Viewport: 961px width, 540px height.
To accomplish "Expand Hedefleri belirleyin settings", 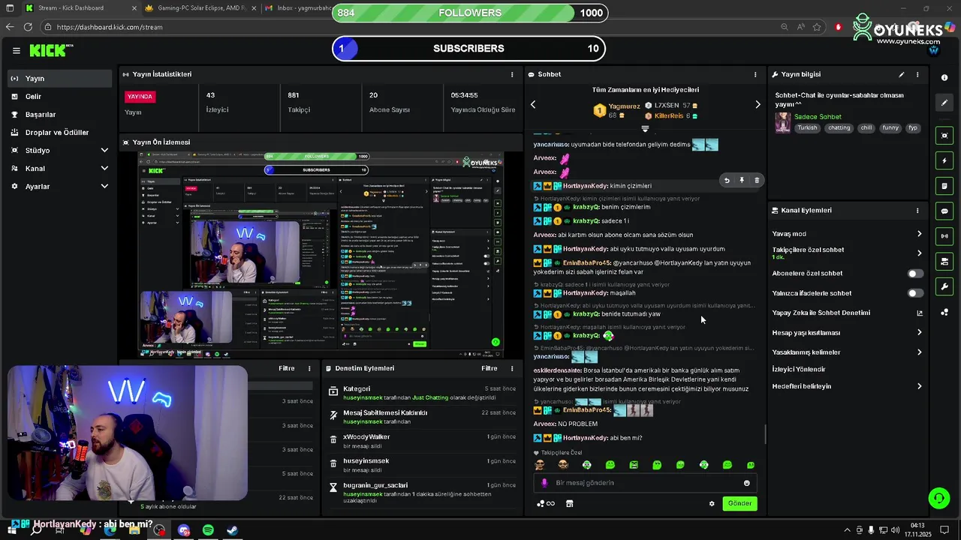I will [848, 386].
